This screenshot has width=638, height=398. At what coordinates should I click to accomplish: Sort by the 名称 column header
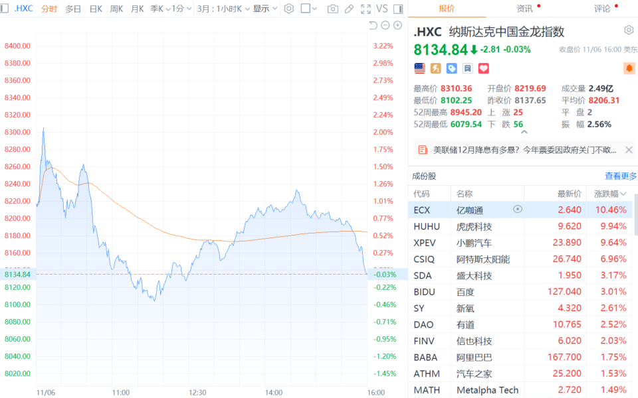pos(465,194)
